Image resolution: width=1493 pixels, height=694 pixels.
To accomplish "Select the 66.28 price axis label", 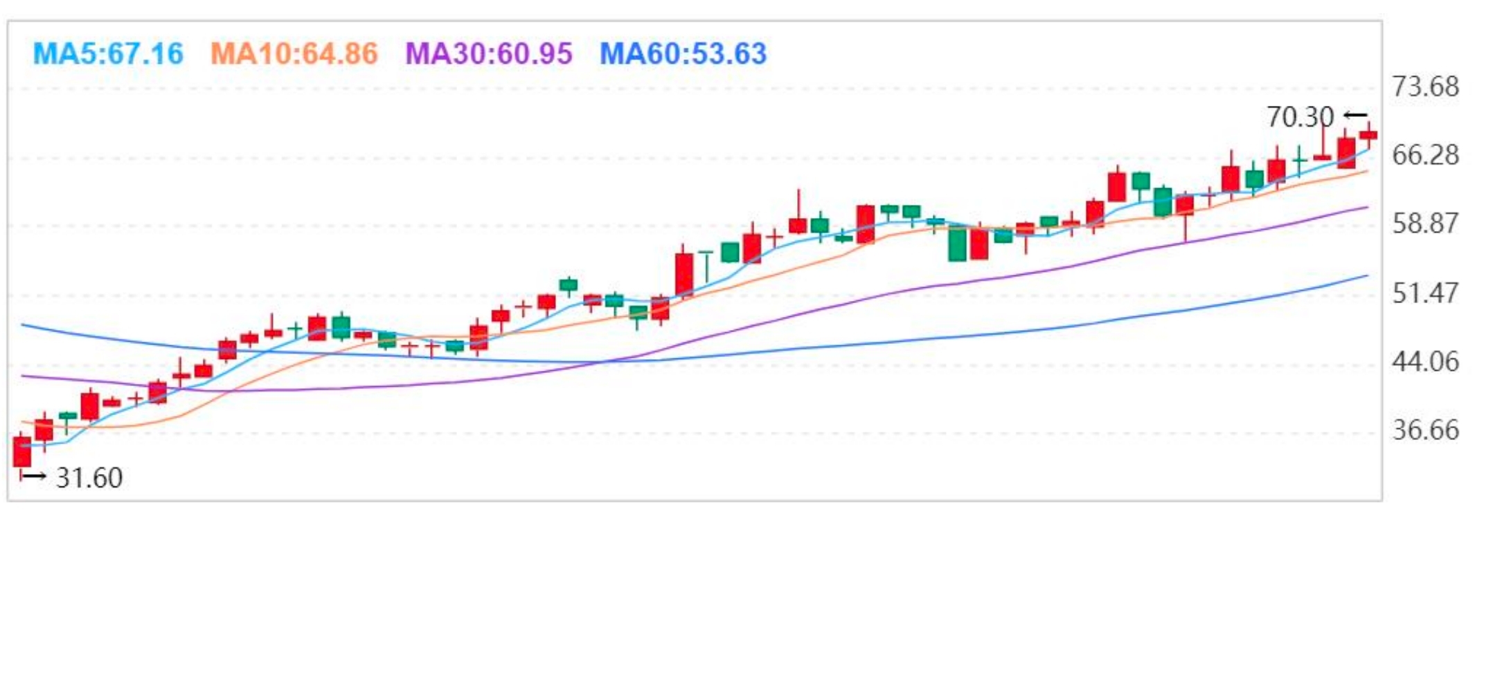I will (1425, 156).
